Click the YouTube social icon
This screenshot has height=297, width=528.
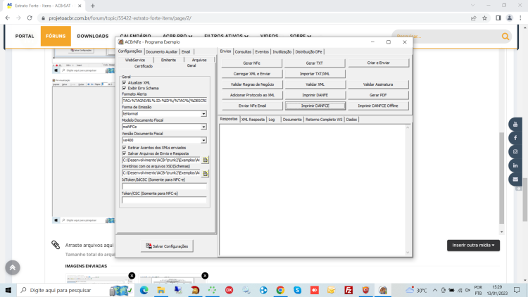click(x=515, y=125)
